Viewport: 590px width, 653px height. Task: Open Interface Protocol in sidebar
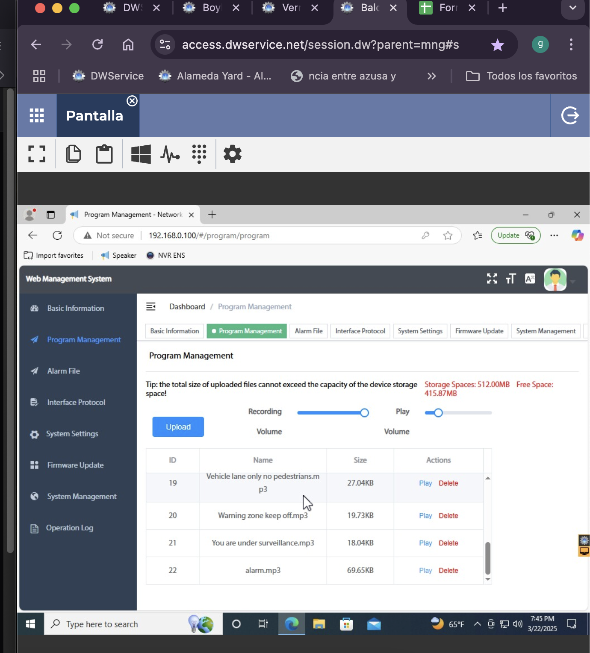76,402
